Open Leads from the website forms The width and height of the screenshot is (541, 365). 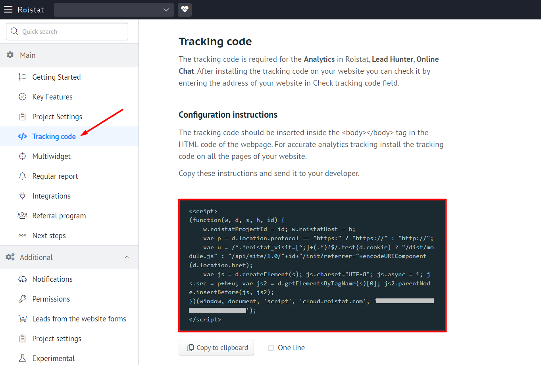click(79, 319)
